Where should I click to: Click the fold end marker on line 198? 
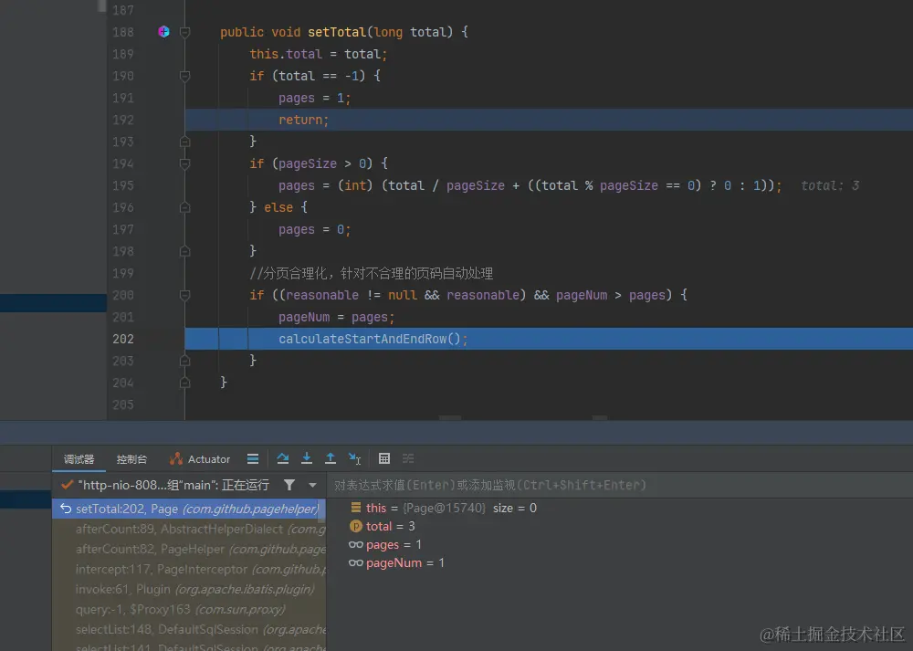point(184,252)
